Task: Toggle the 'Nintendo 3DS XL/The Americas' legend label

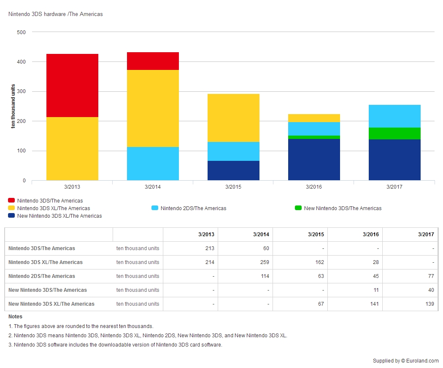Action: pyautogui.click(x=54, y=208)
